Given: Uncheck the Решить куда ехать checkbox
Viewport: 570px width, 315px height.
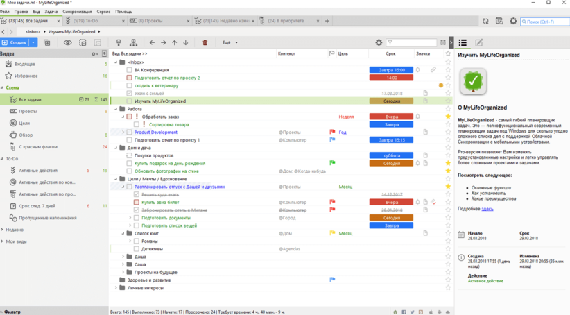Looking at the screenshot, I should (x=137, y=194).
